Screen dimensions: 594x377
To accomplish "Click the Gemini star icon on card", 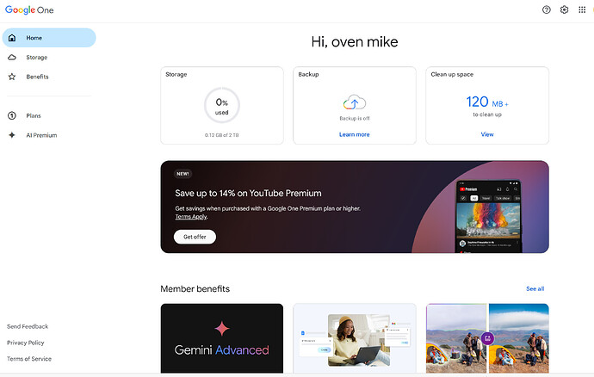I will pos(222,329).
